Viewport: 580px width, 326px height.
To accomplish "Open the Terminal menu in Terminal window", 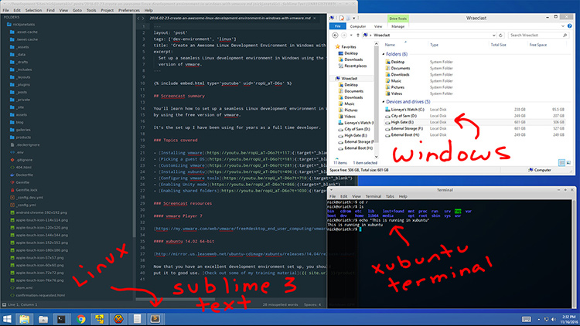I will pos(374,196).
